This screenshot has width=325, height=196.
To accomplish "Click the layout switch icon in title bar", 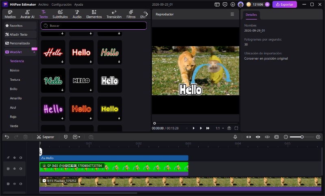I will click(217, 4).
